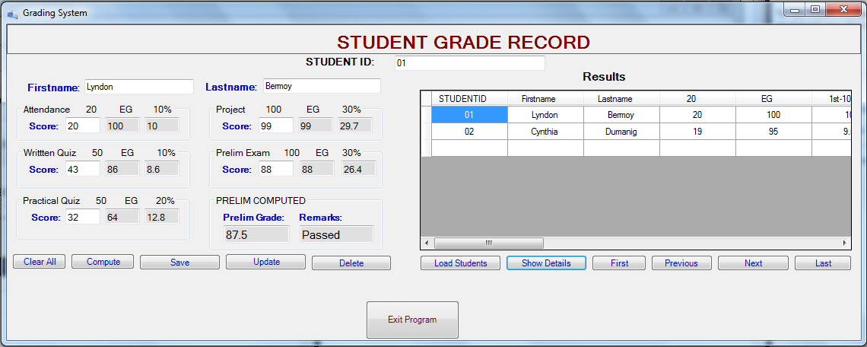
Task: Click the Exit Program button
Action: click(412, 320)
